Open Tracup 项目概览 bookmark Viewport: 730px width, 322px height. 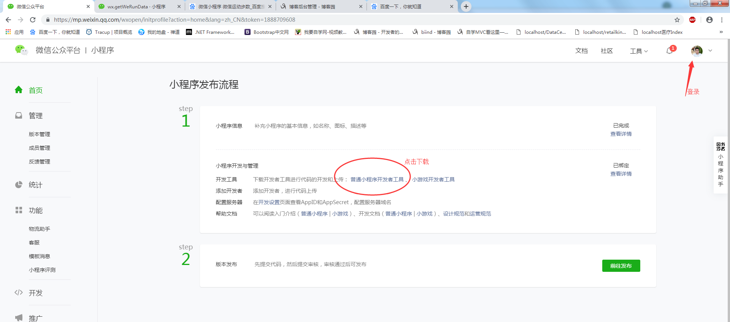point(109,32)
